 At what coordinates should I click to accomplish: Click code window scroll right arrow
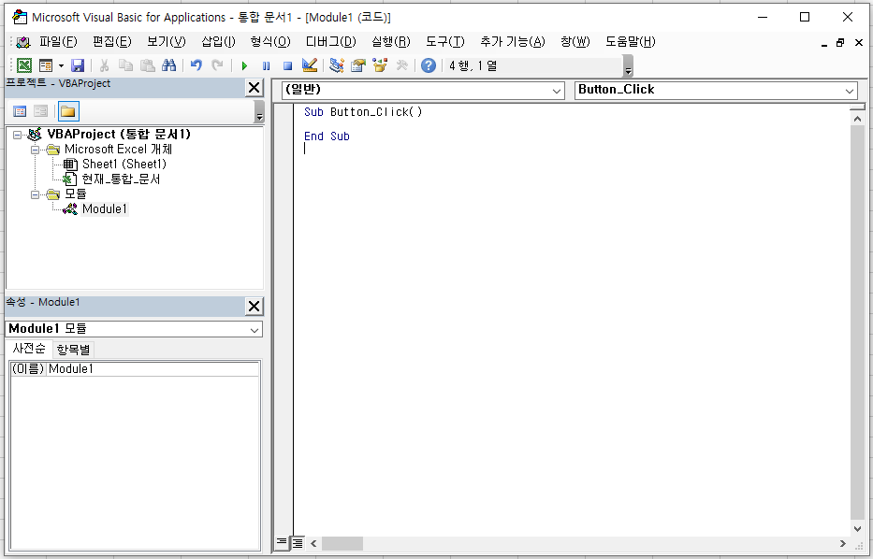[x=843, y=543]
